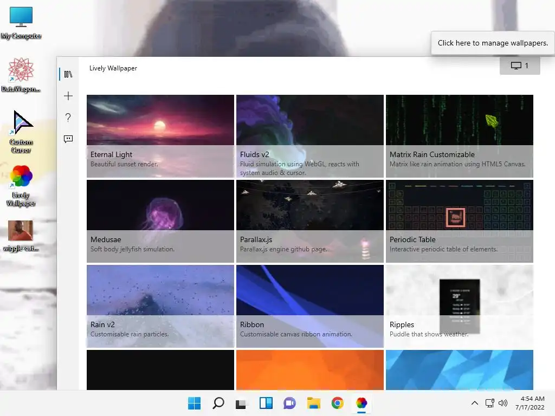Screen dimensions: 555x416
Task: Click the 'Click here to manage wallpapers' tooltip
Action: (x=493, y=43)
